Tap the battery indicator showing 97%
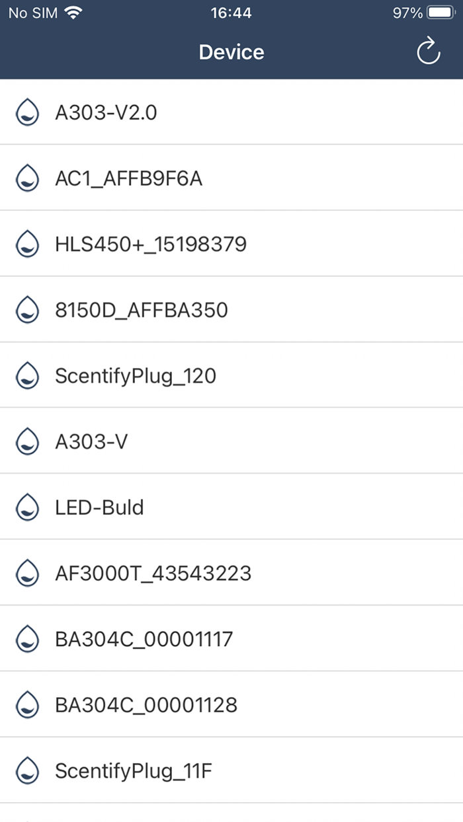The width and height of the screenshot is (463, 822). (423, 11)
